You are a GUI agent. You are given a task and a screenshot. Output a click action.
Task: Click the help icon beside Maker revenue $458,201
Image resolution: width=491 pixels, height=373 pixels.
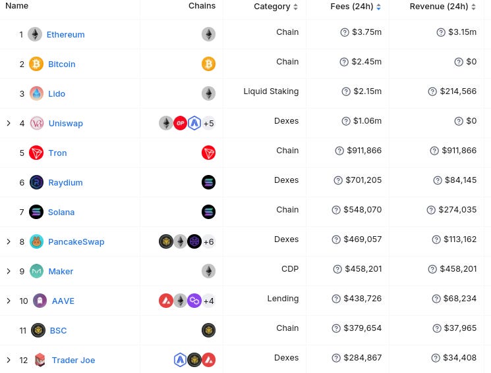pos(432,269)
